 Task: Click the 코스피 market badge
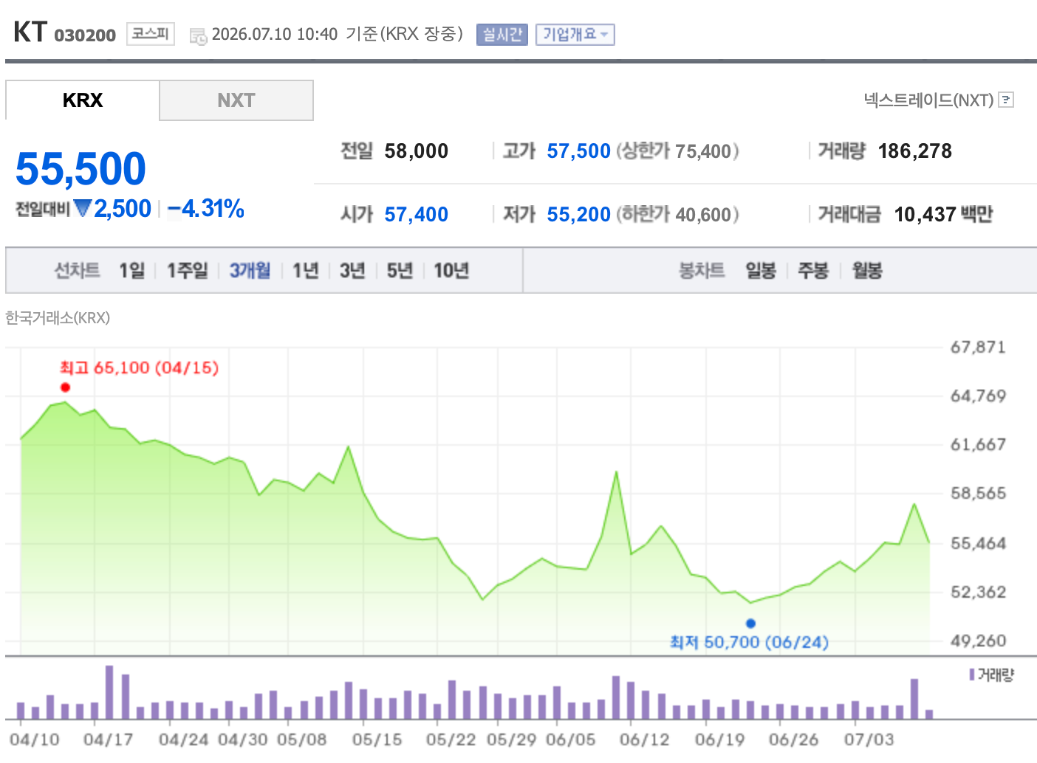151,34
